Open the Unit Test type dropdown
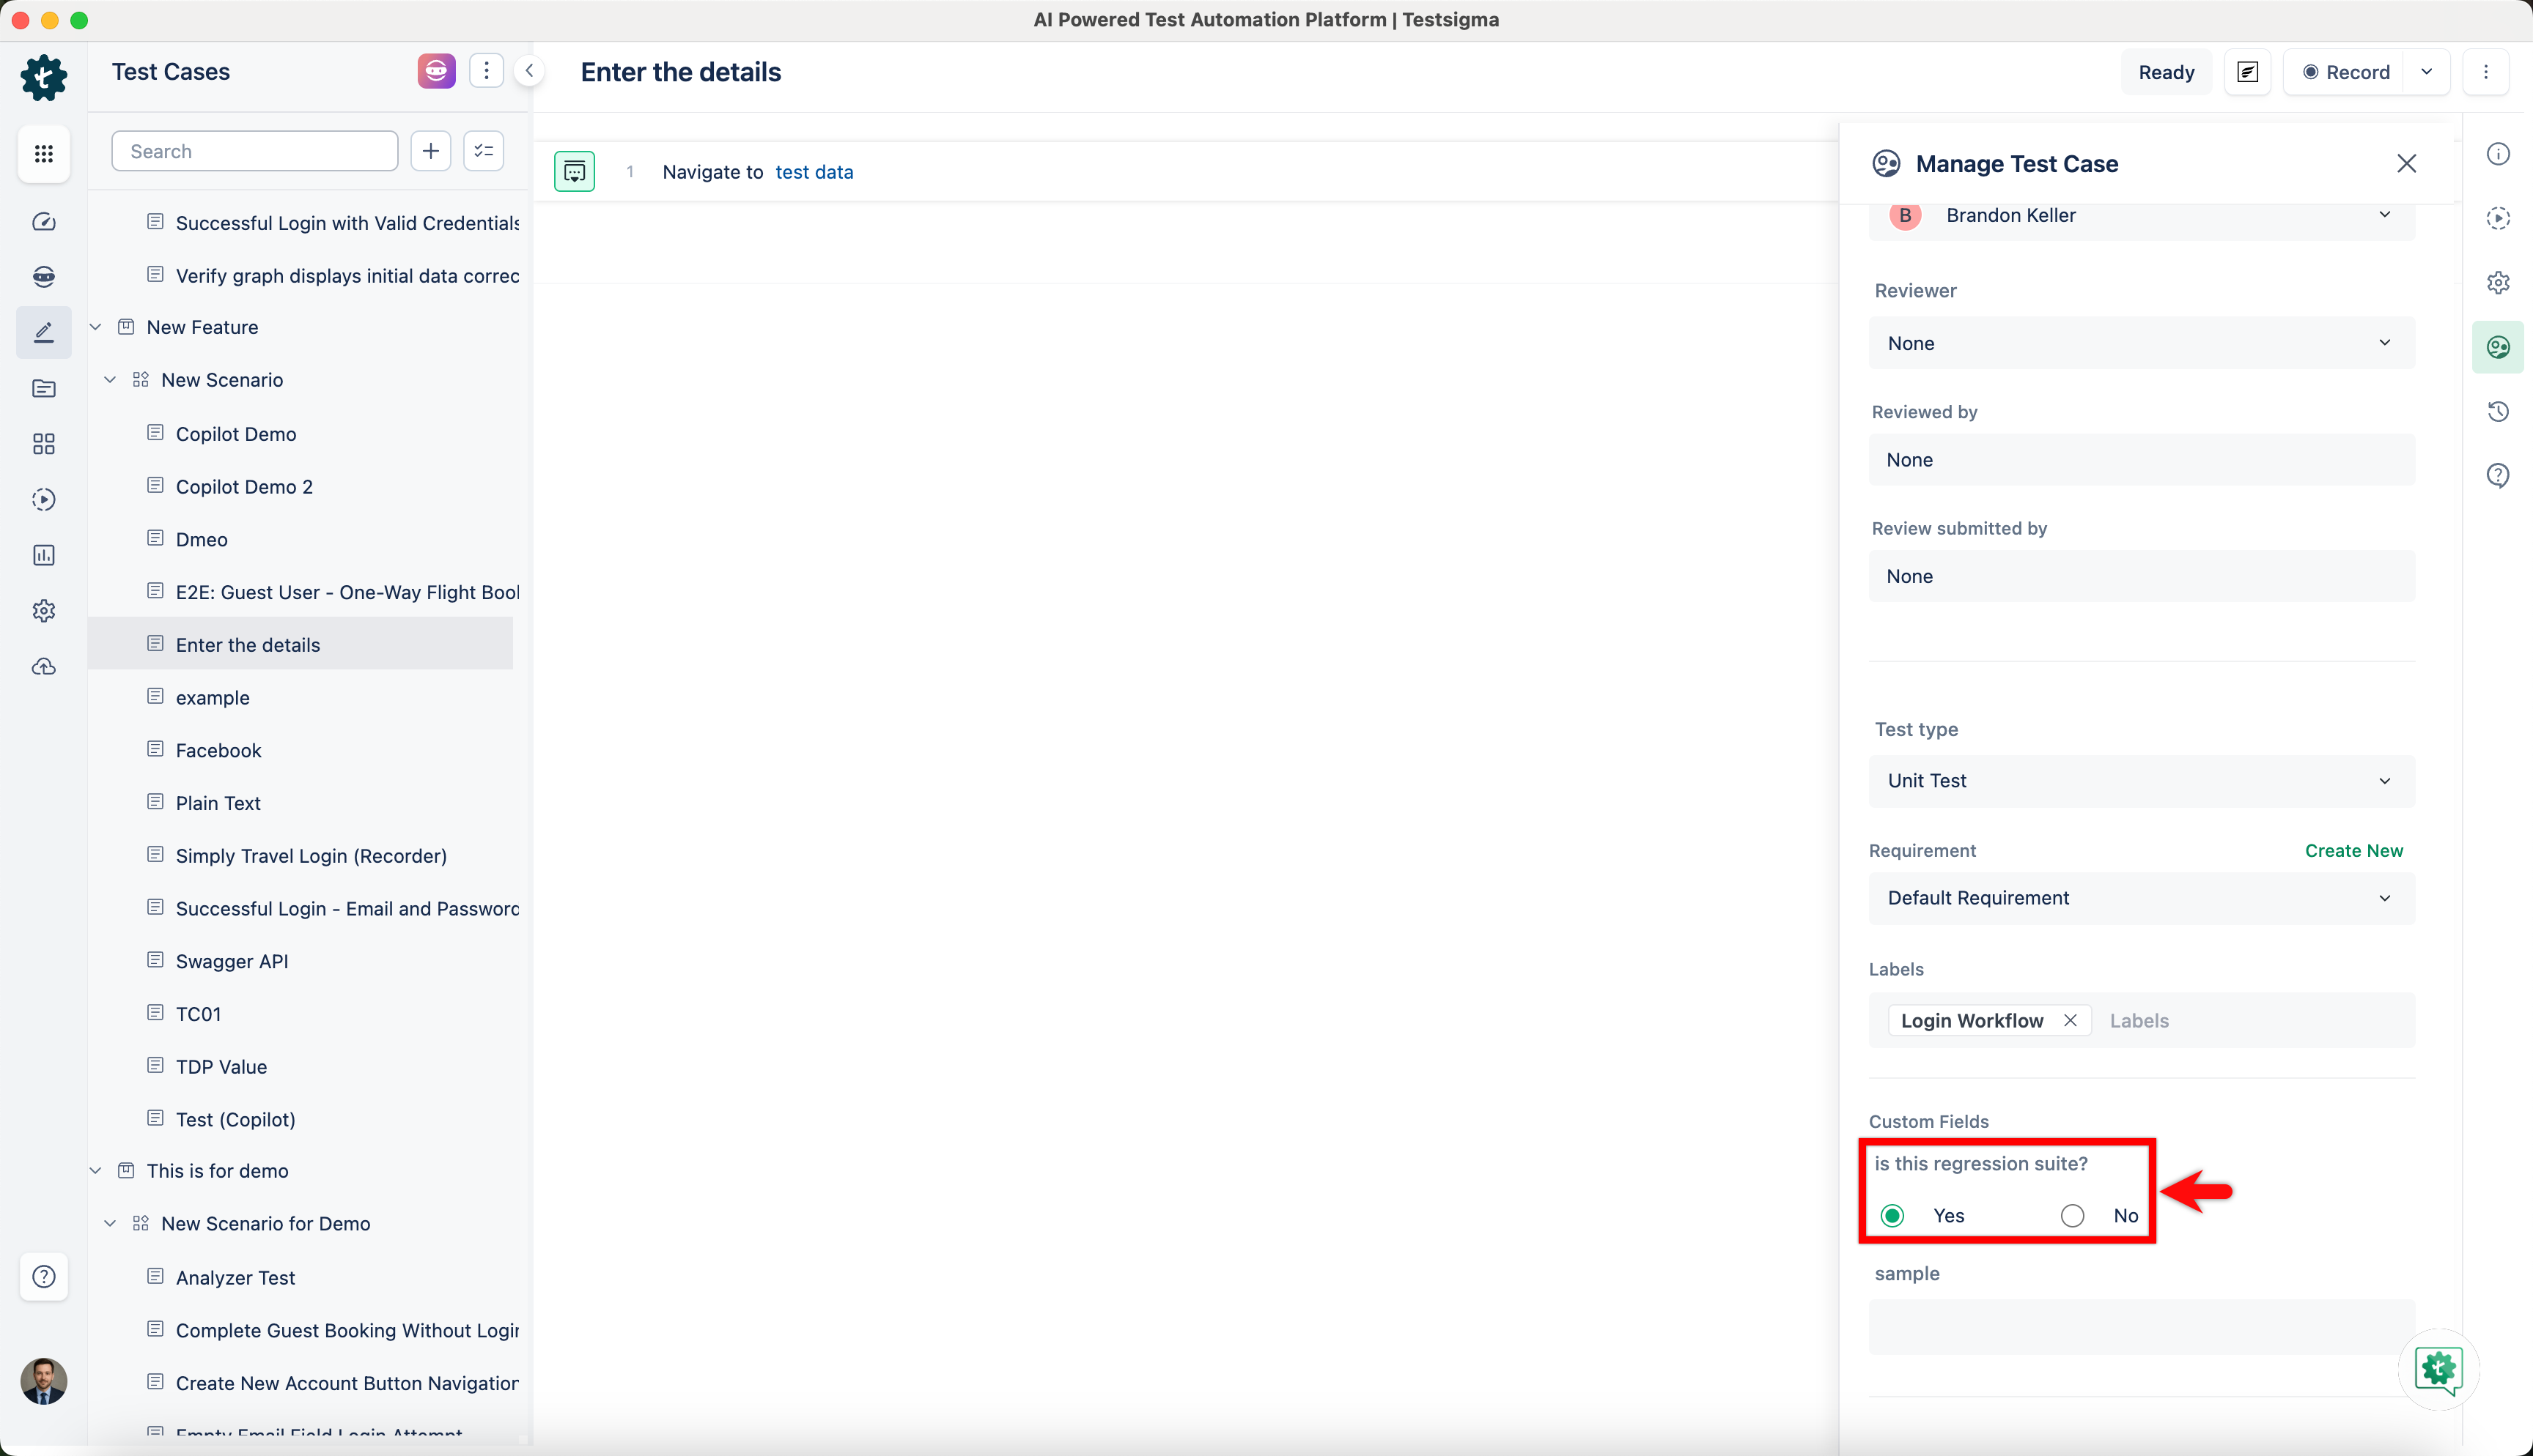 [x=2140, y=781]
